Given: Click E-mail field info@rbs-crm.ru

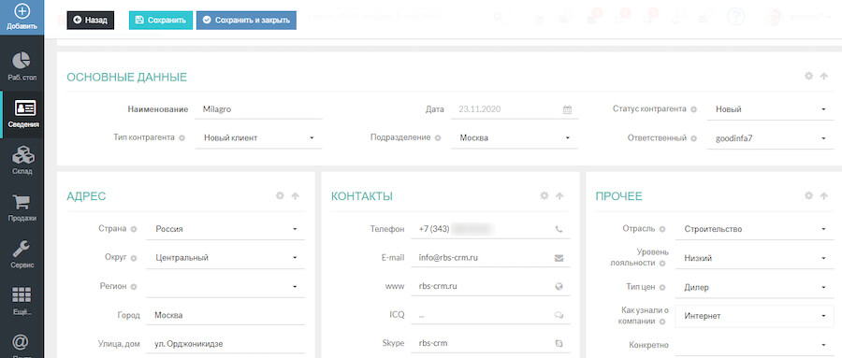Looking at the screenshot, I should click(491, 258).
